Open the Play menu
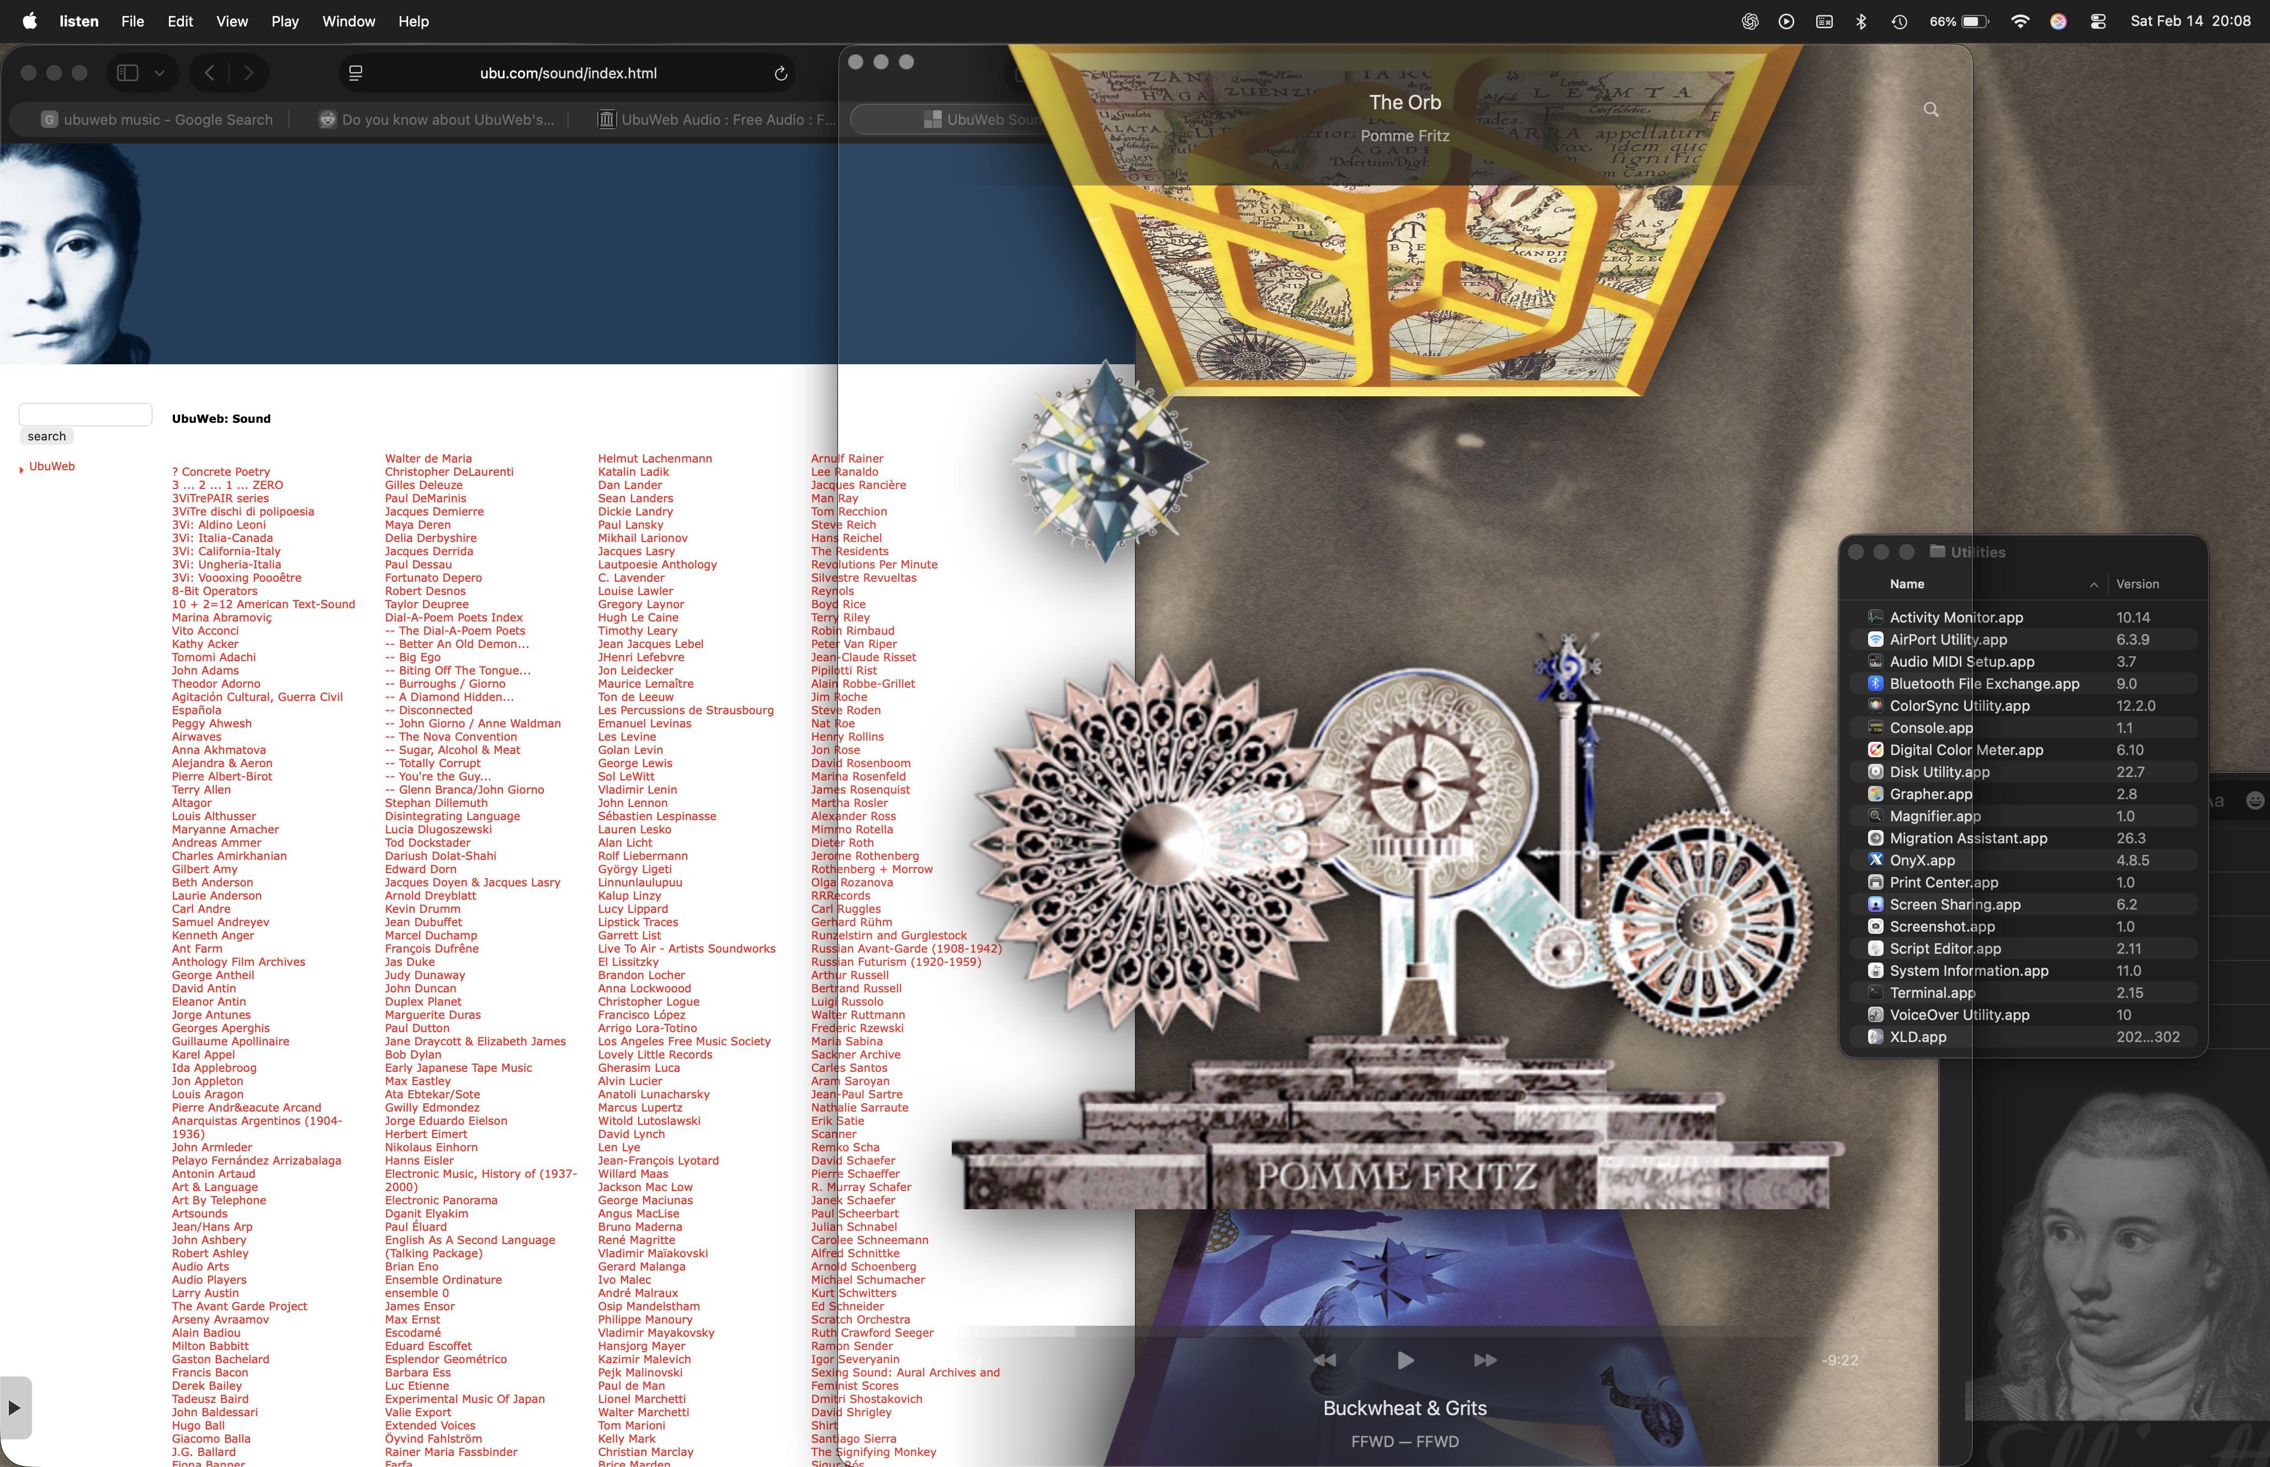The image size is (2270, 1467). tap(284, 21)
